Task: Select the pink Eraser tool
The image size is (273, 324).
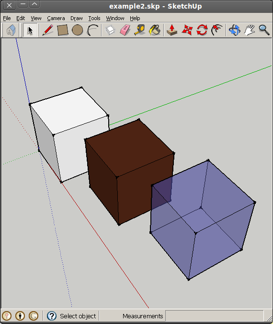Action: pos(125,30)
